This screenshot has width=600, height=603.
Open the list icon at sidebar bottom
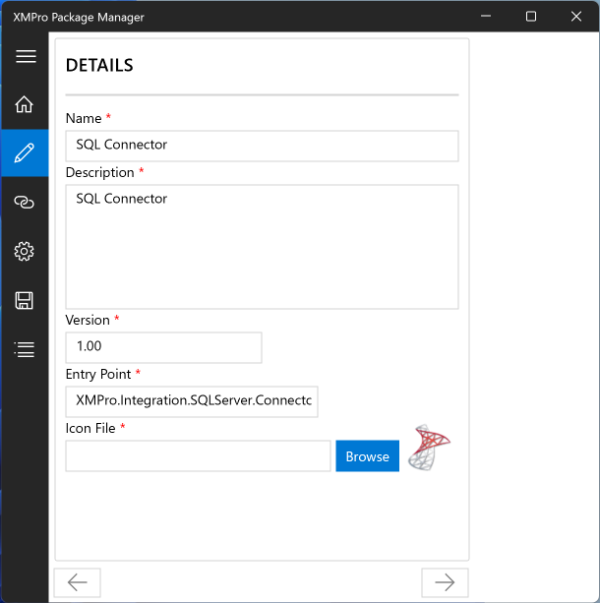tap(25, 349)
